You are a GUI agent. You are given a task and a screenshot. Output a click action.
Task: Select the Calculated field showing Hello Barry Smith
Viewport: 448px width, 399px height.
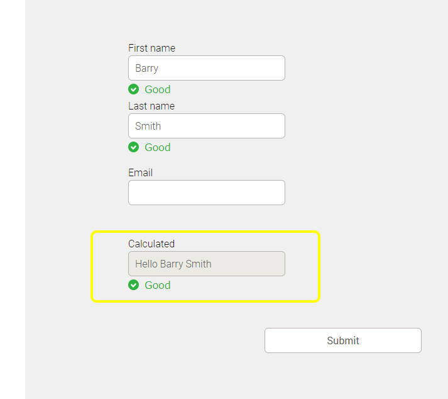(x=206, y=264)
